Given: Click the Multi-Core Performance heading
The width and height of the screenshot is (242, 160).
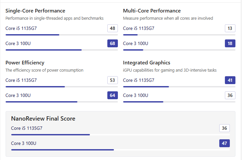Looking at the screenshot, I should 152,11.
